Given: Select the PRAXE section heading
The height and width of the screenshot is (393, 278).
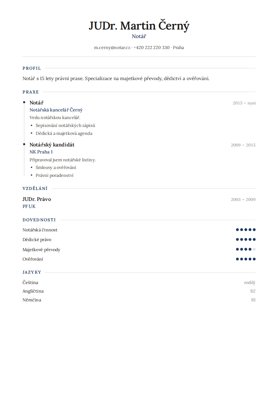Looking at the screenshot, I should tap(31, 92).
